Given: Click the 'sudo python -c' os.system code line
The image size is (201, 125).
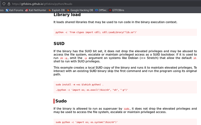Looking at the screenshot, I should tap(87, 122).
